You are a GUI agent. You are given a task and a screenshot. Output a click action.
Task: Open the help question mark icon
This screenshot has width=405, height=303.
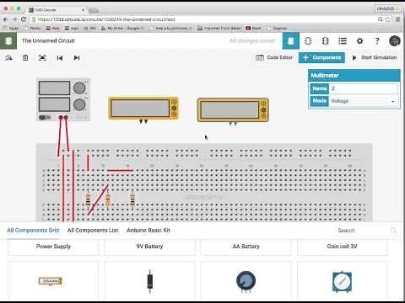(377, 41)
